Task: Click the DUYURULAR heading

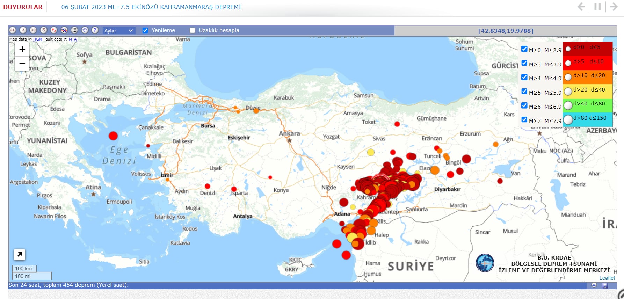Action: [x=23, y=7]
